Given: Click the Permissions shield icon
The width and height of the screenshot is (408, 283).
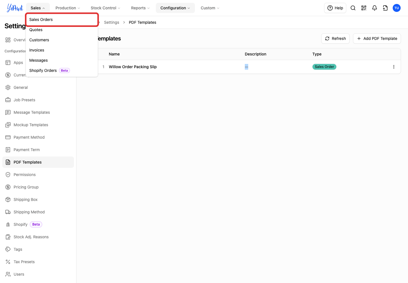Looking at the screenshot, I should [8, 175].
